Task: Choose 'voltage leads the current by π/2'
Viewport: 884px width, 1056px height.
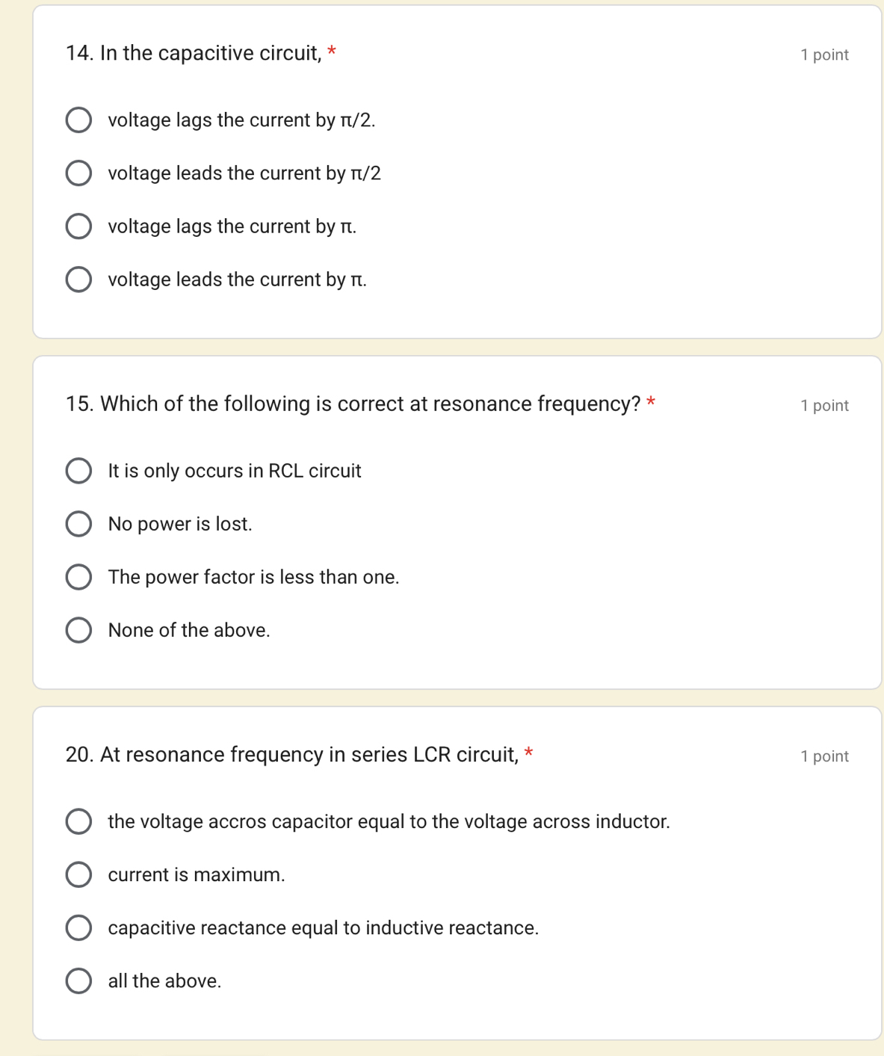Action: [x=78, y=173]
